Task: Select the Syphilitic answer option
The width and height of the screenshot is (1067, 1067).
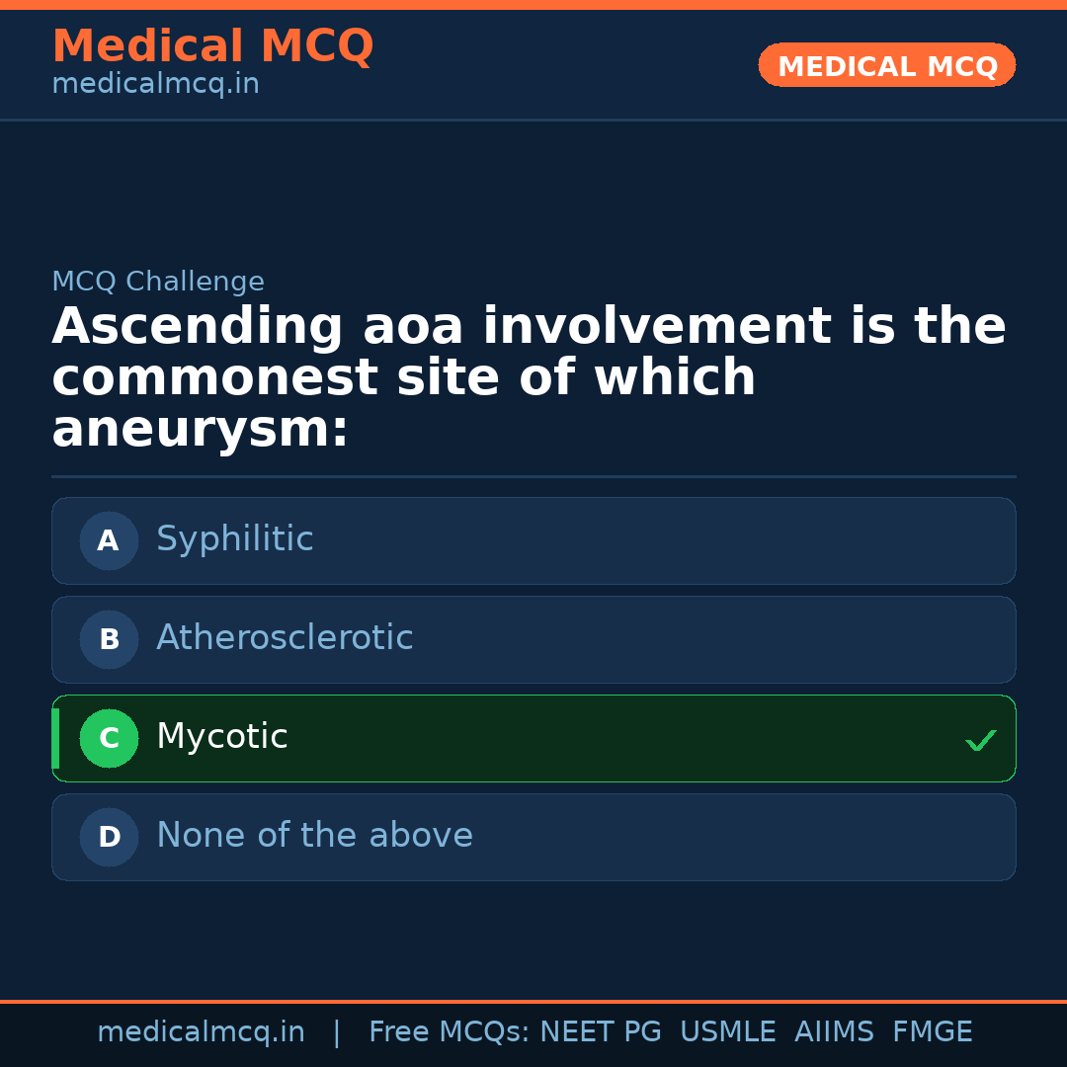Action: click(x=533, y=540)
